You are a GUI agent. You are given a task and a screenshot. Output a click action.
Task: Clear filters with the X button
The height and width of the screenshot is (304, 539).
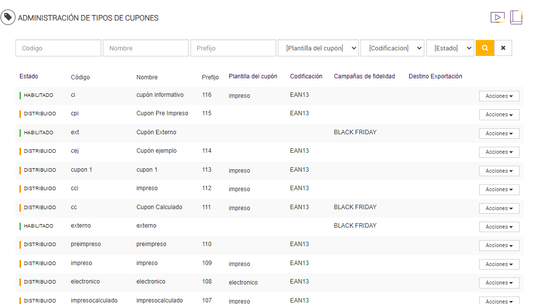503,48
